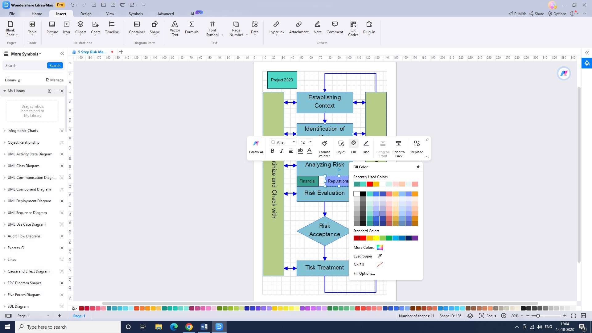
Task: Pin the Fill Color panel
Action: point(418,167)
